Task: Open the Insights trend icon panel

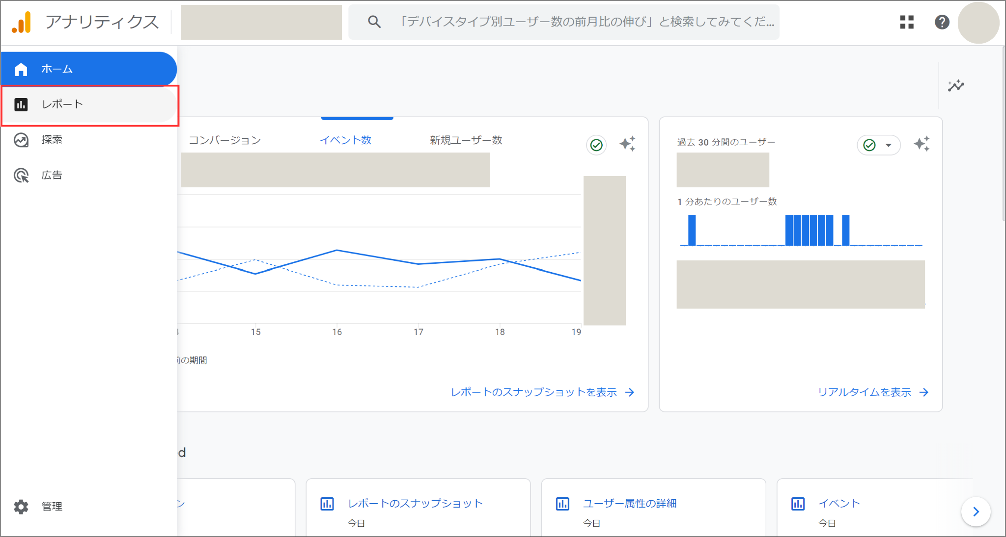Action: (x=956, y=86)
